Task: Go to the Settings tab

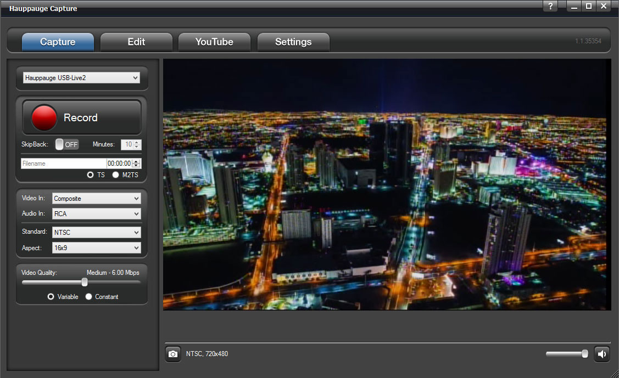Action: (293, 42)
